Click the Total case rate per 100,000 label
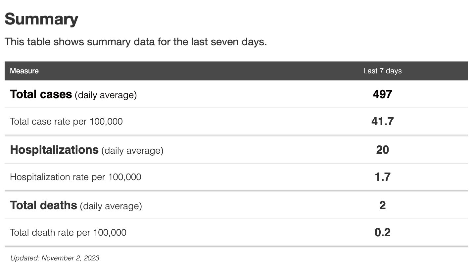 66,122
